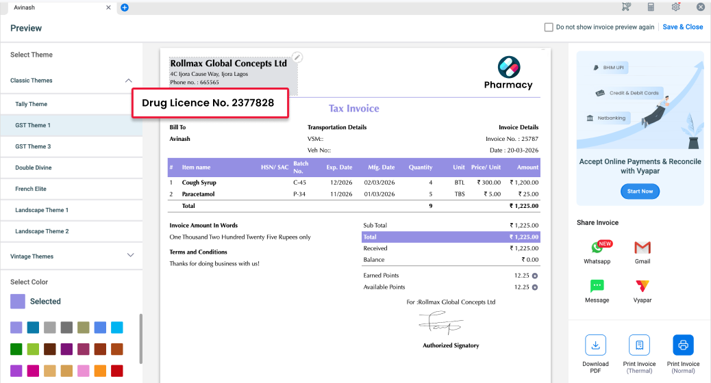Click Save & Close link
The image size is (711, 383).
click(683, 27)
